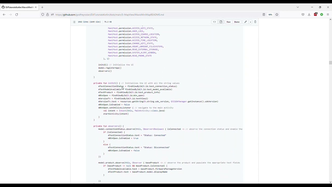Click the scrollbar down arrow

pyautogui.click(x=330, y=182)
